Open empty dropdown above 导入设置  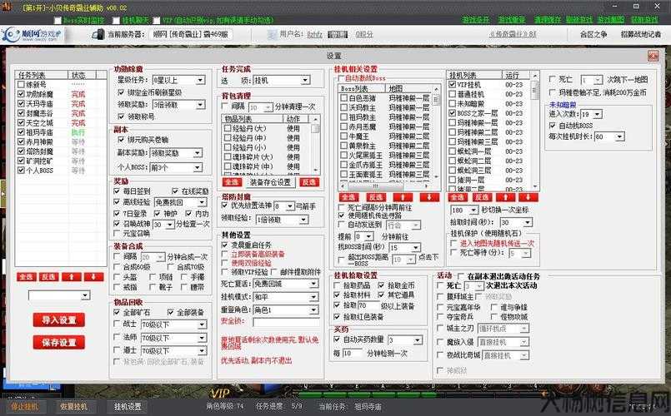pos(59,295)
